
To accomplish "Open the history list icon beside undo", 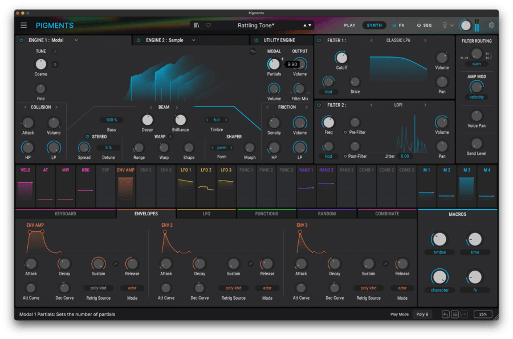I will click(x=455, y=314).
